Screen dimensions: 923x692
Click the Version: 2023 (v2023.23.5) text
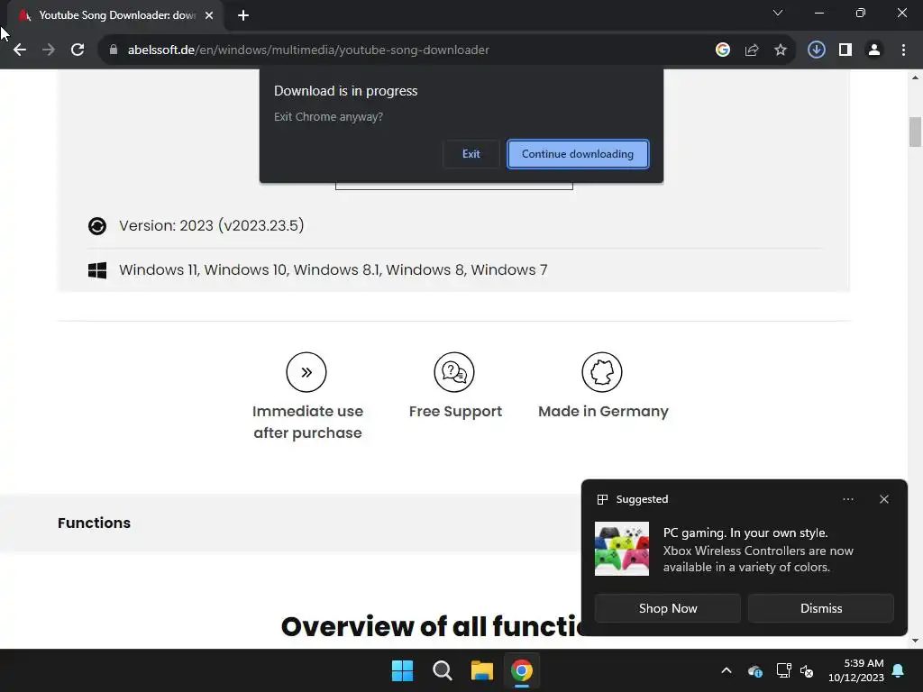[211, 226]
